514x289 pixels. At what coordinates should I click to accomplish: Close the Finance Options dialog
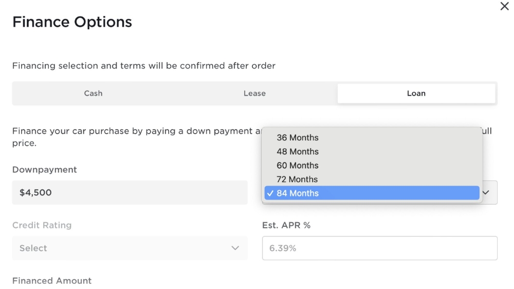click(504, 6)
